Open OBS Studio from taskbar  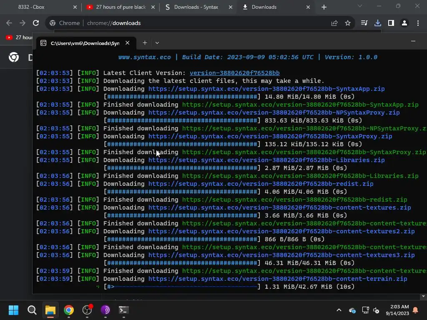click(x=87, y=310)
